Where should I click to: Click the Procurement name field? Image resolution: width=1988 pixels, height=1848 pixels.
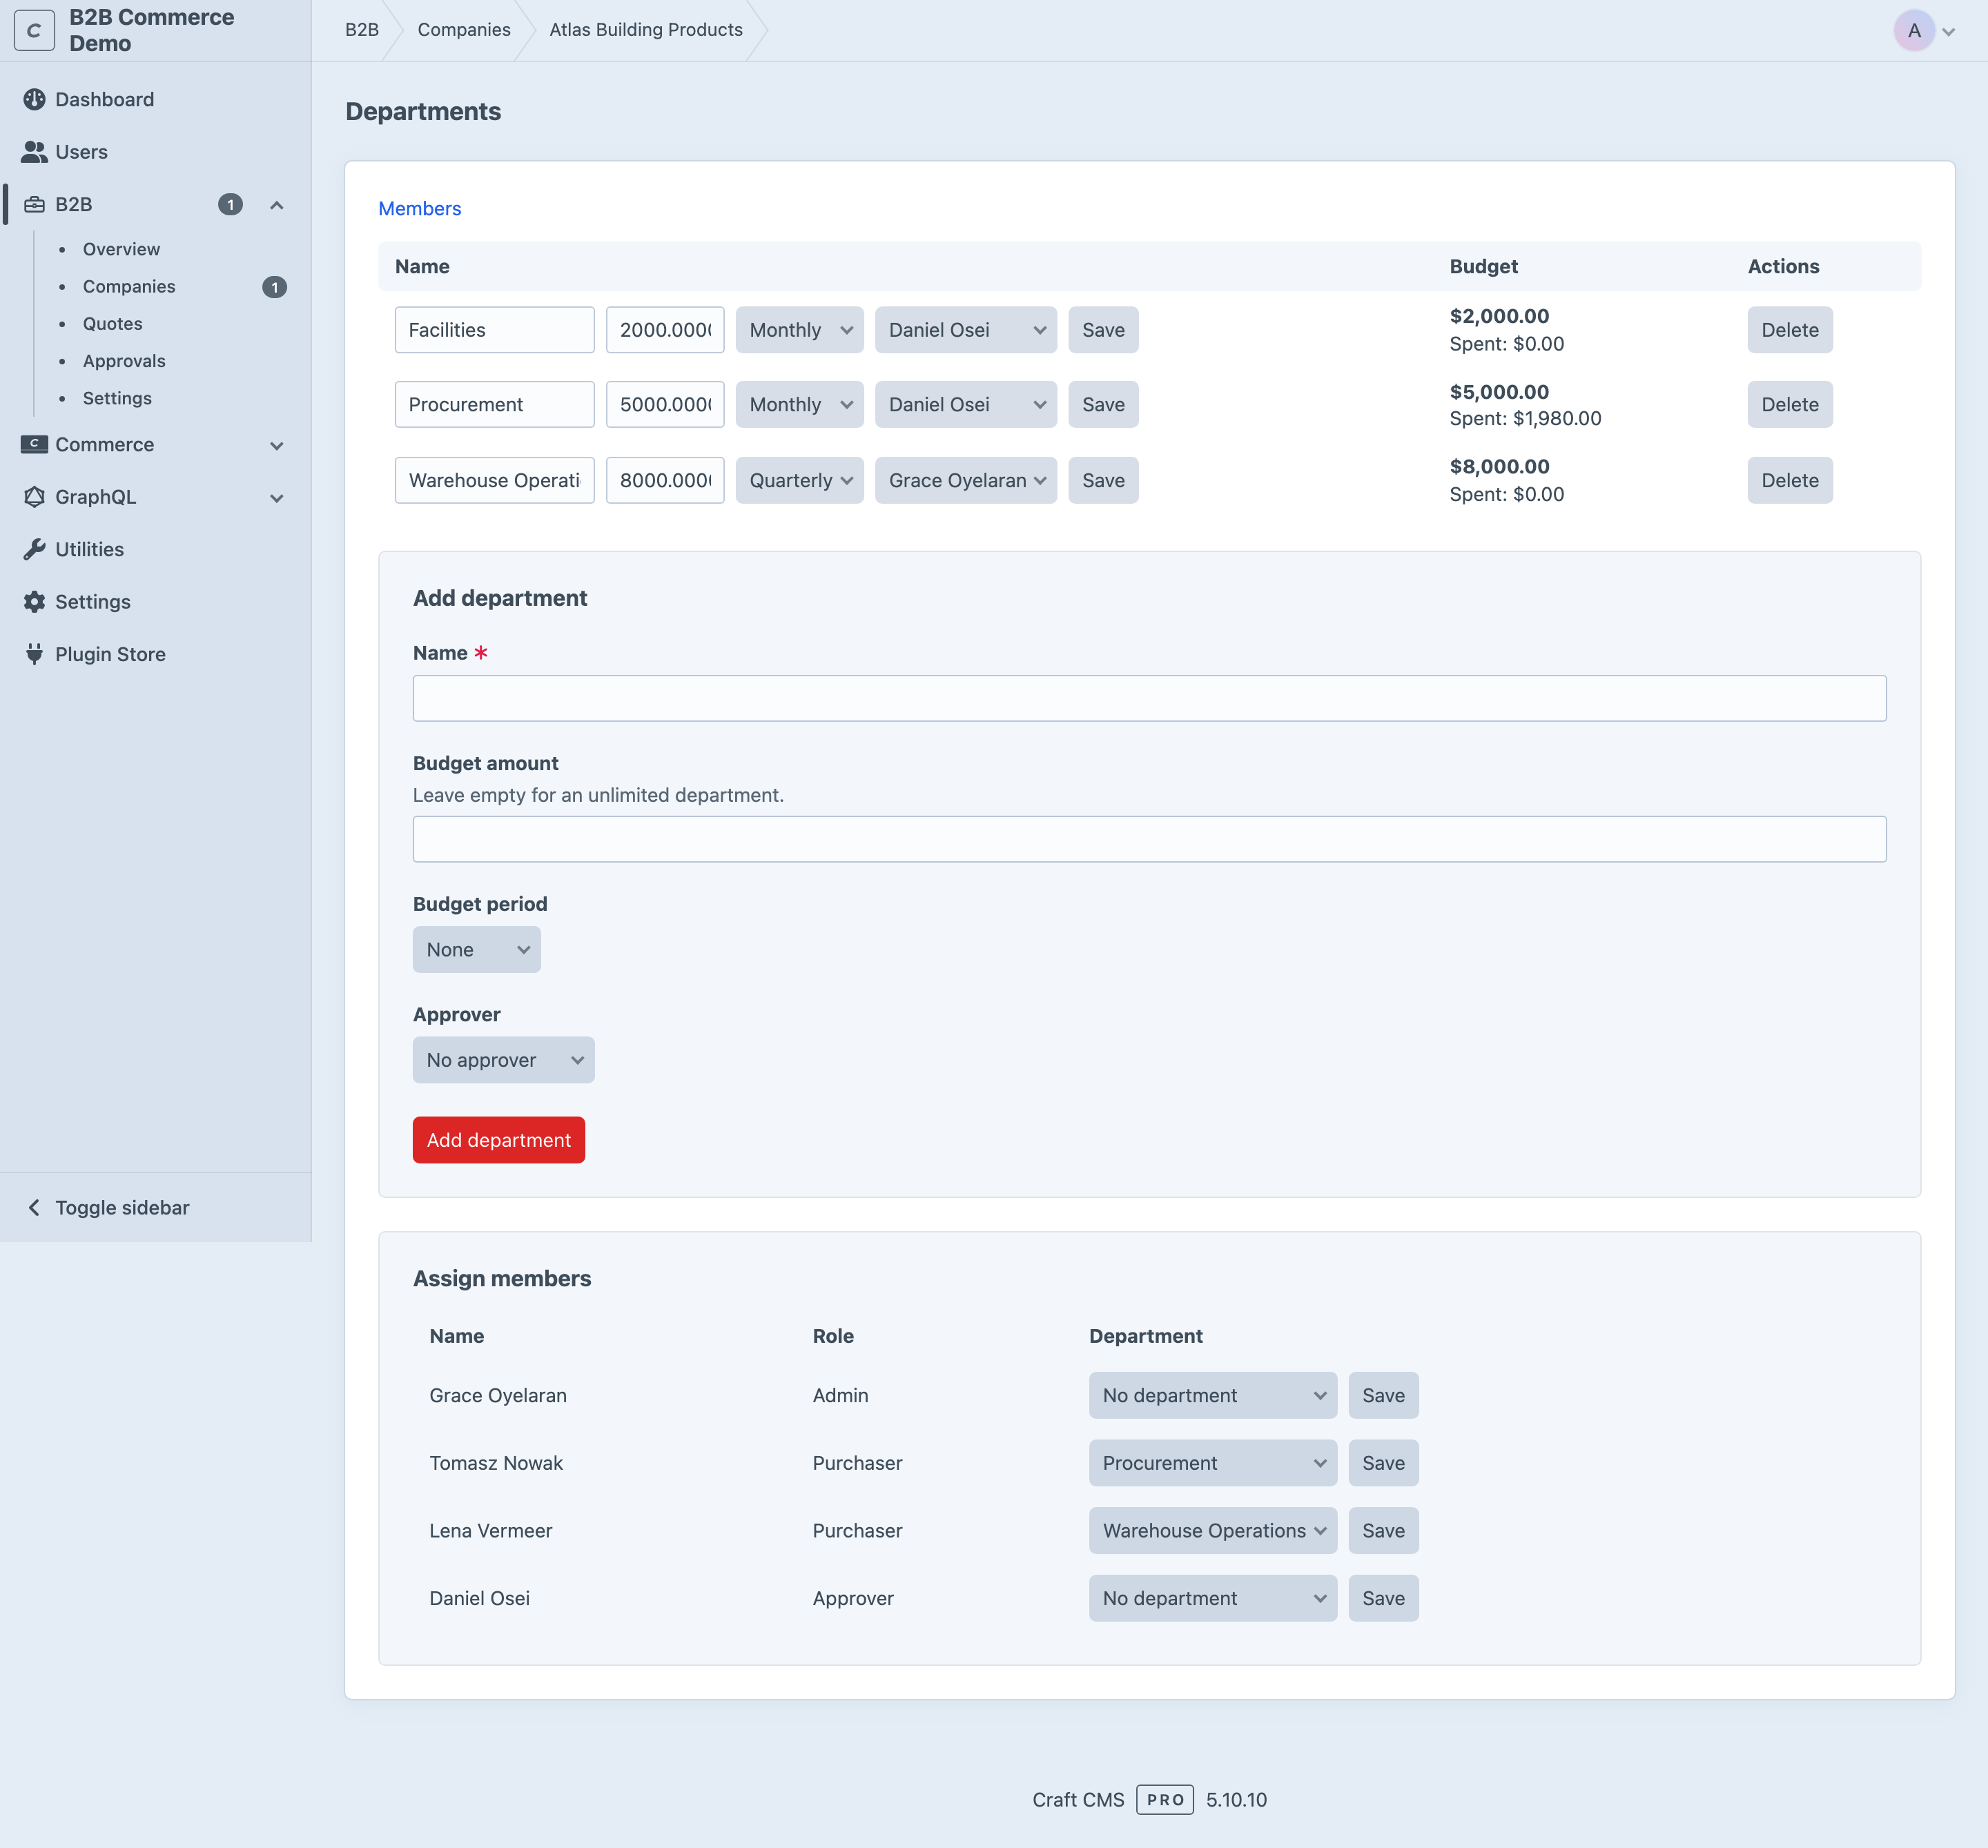[x=494, y=405]
